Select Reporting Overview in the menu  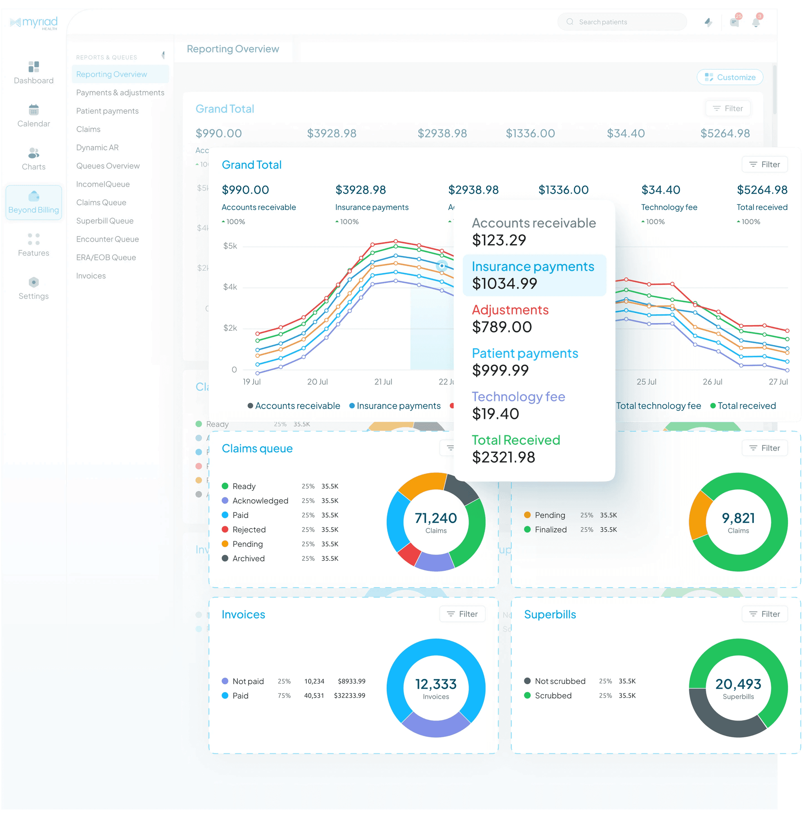[111, 74]
